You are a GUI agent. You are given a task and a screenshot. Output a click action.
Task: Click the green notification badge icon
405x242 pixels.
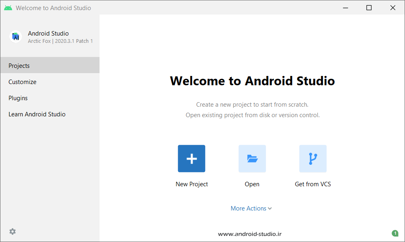click(395, 233)
